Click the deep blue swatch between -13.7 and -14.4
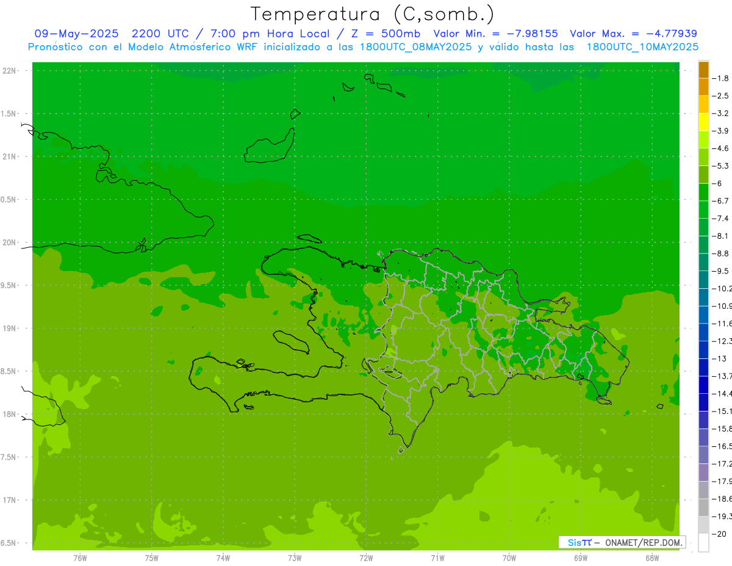Image resolution: width=732 pixels, height=566 pixels. pos(703,385)
